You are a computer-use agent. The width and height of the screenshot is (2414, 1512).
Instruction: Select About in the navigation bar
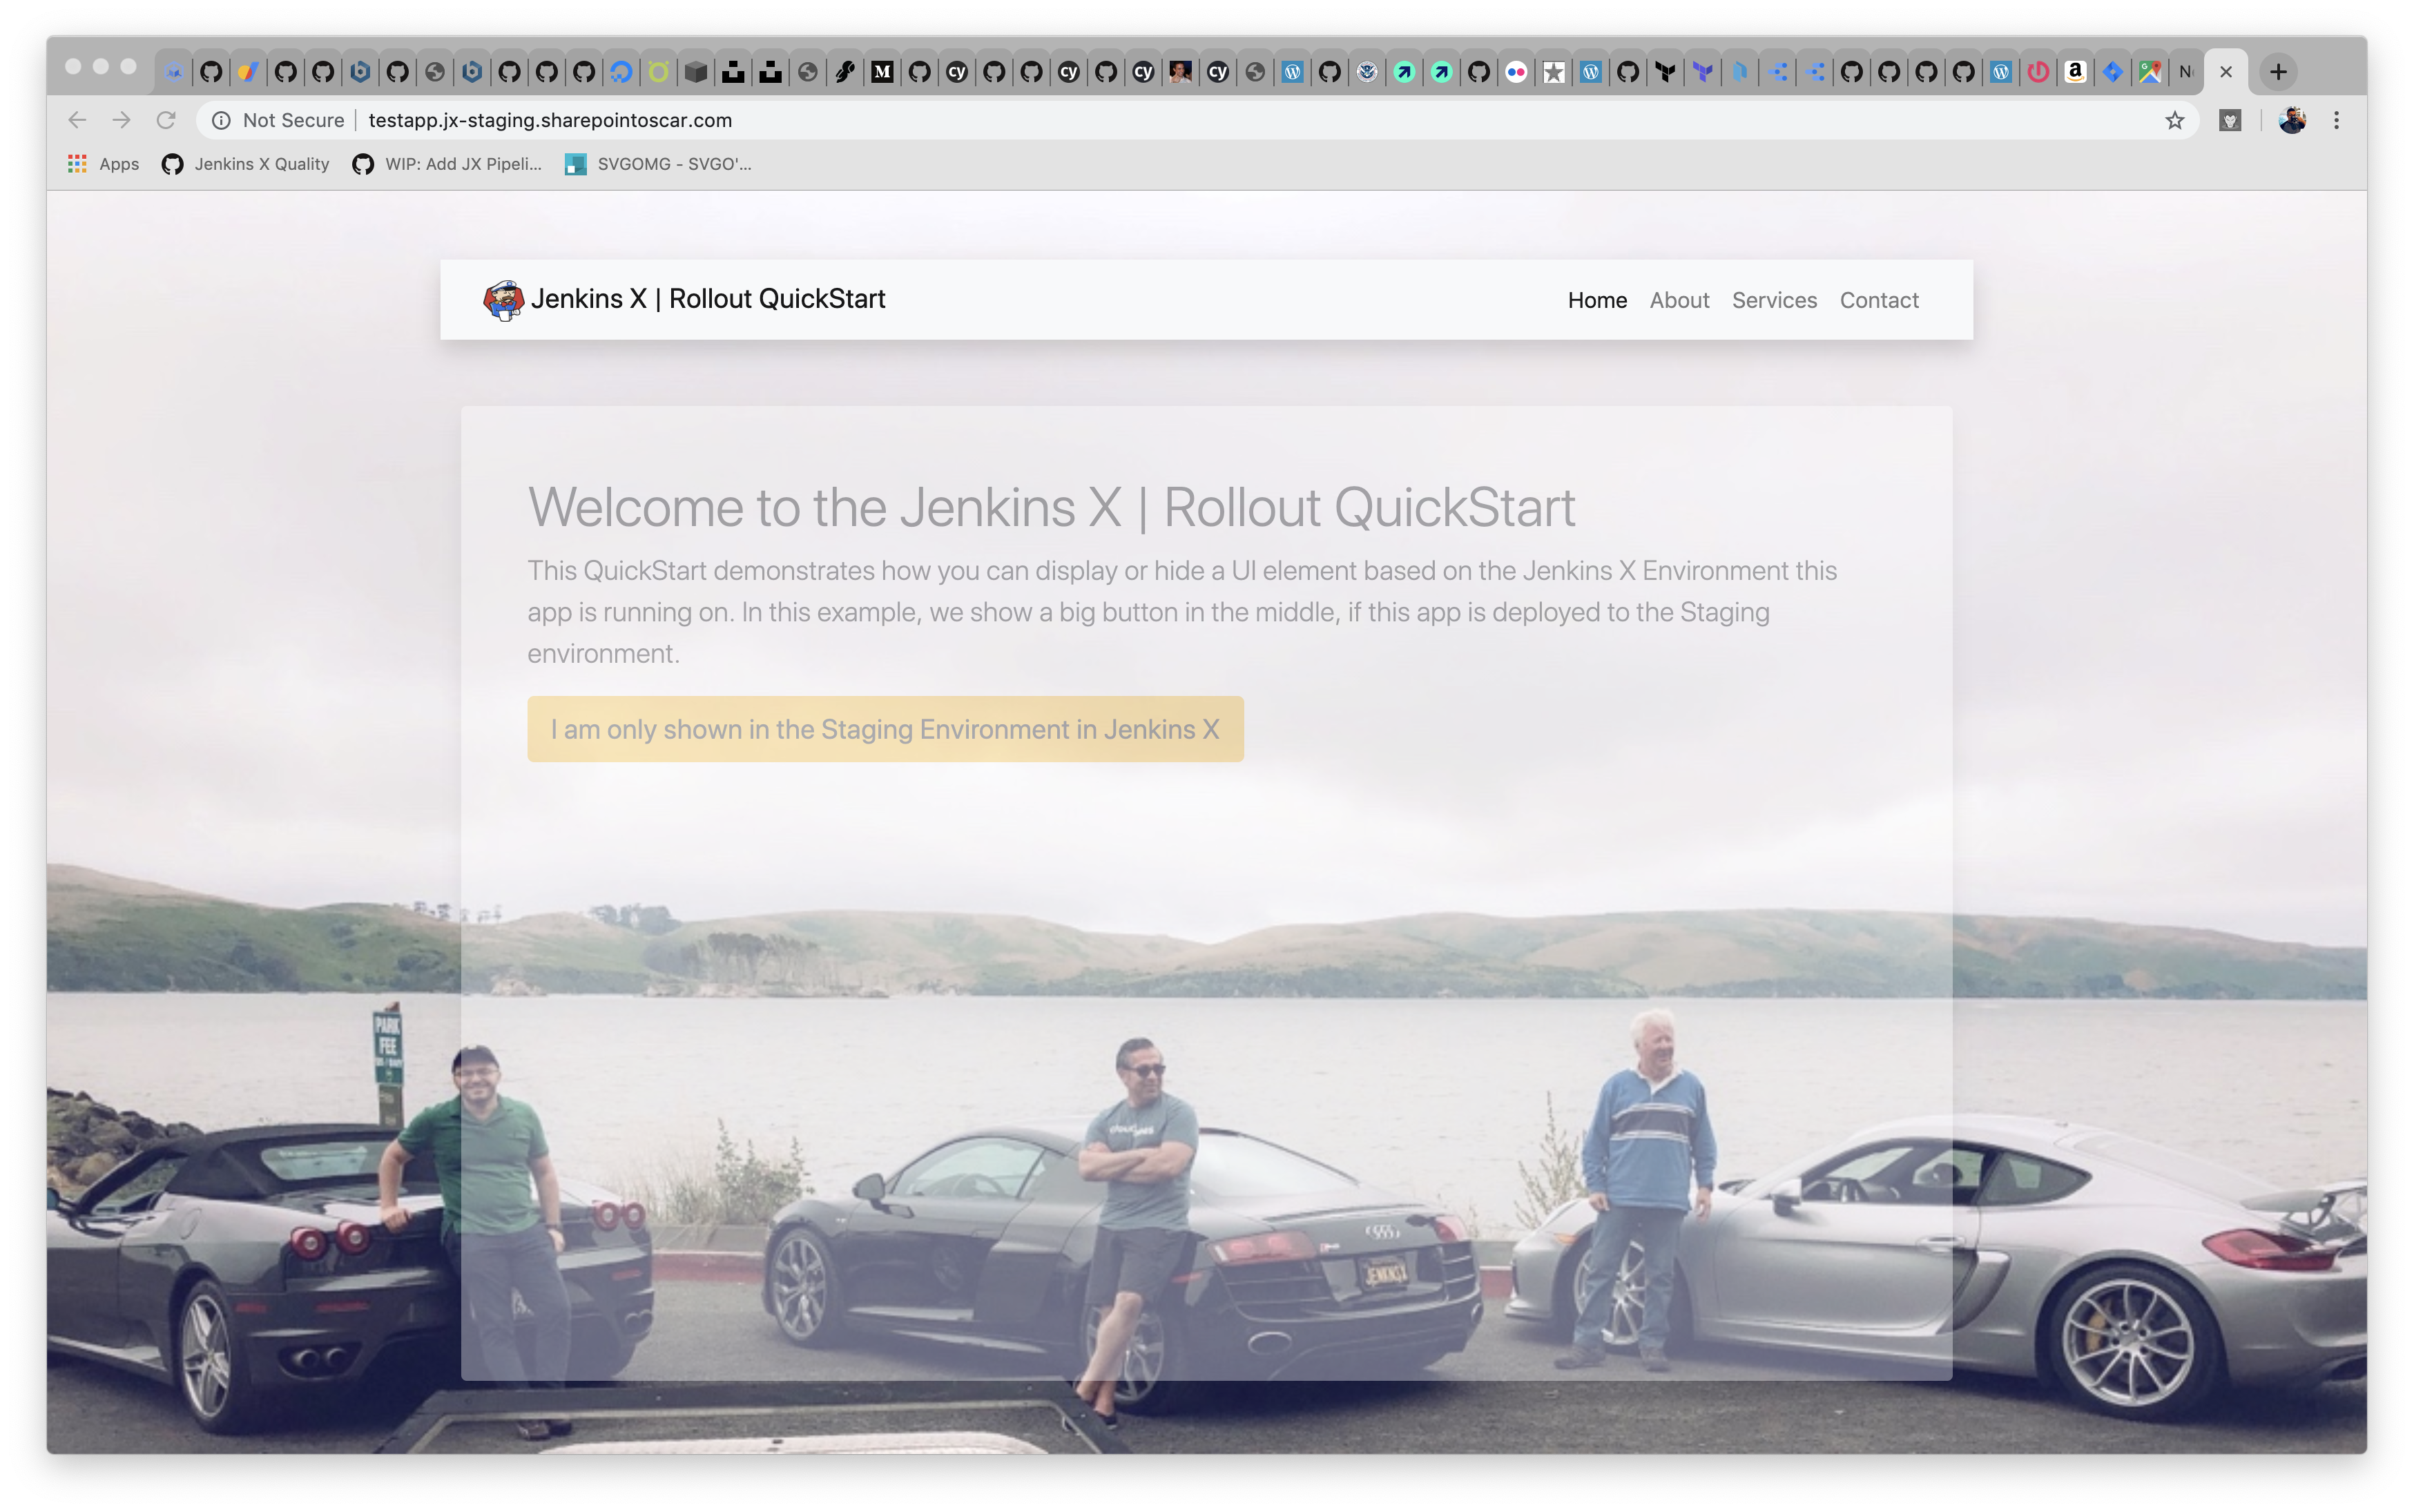pos(1679,300)
